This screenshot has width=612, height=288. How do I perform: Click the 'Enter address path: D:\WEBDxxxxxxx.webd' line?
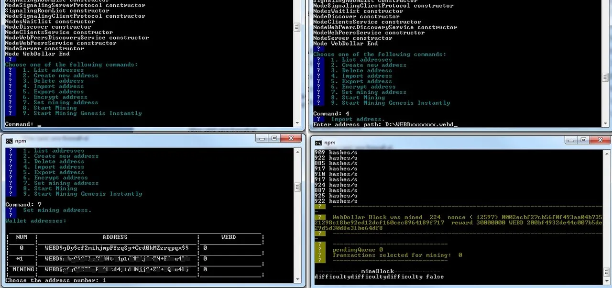[x=385, y=124]
